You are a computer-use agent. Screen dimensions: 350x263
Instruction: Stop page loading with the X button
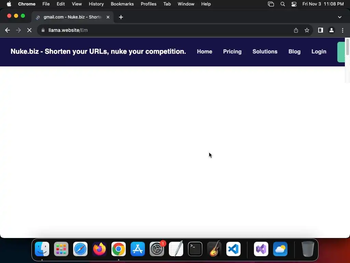pyautogui.click(x=29, y=30)
